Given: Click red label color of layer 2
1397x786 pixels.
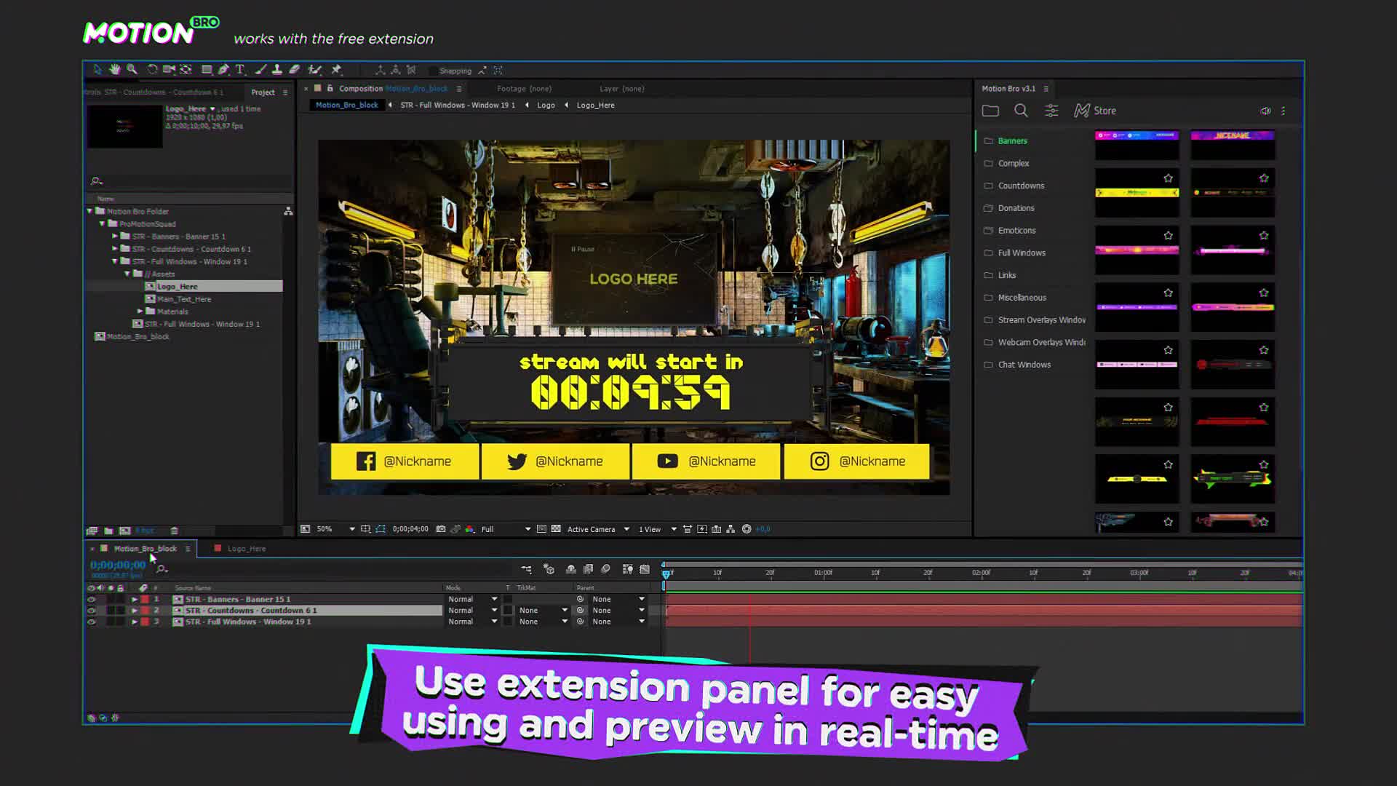Looking at the screenshot, I should click(145, 611).
